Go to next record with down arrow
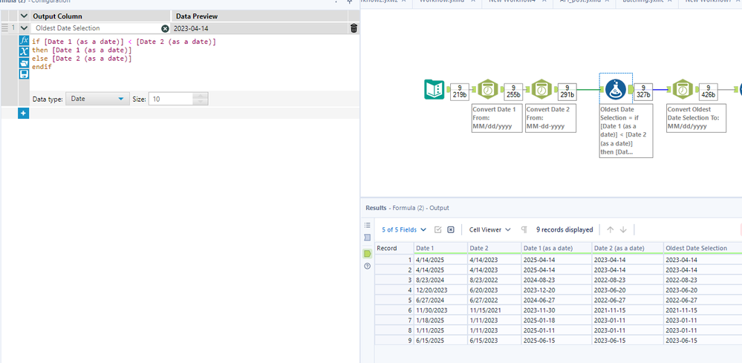This screenshot has height=363, width=742. click(623, 229)
